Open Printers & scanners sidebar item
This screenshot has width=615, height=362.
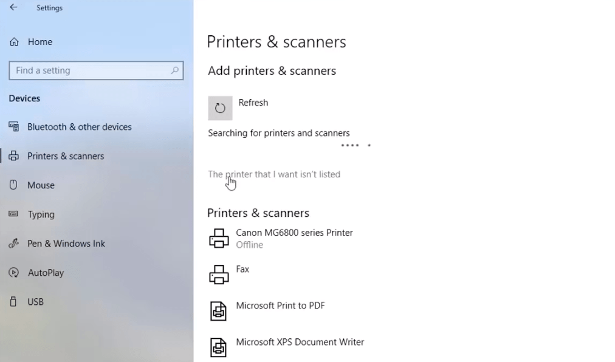point(66,156)
